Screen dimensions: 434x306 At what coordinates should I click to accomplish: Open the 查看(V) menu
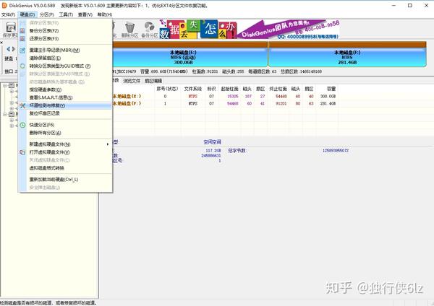(x=85, y=14)
